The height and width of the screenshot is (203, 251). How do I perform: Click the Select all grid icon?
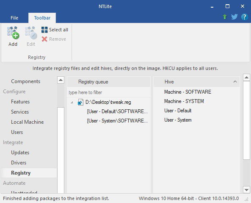44,30
